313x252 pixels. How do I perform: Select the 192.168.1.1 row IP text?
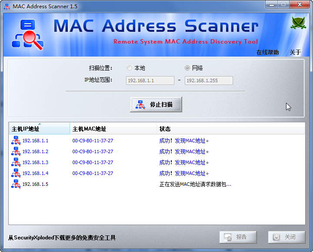pyautogui.click(x=35, y=141)
